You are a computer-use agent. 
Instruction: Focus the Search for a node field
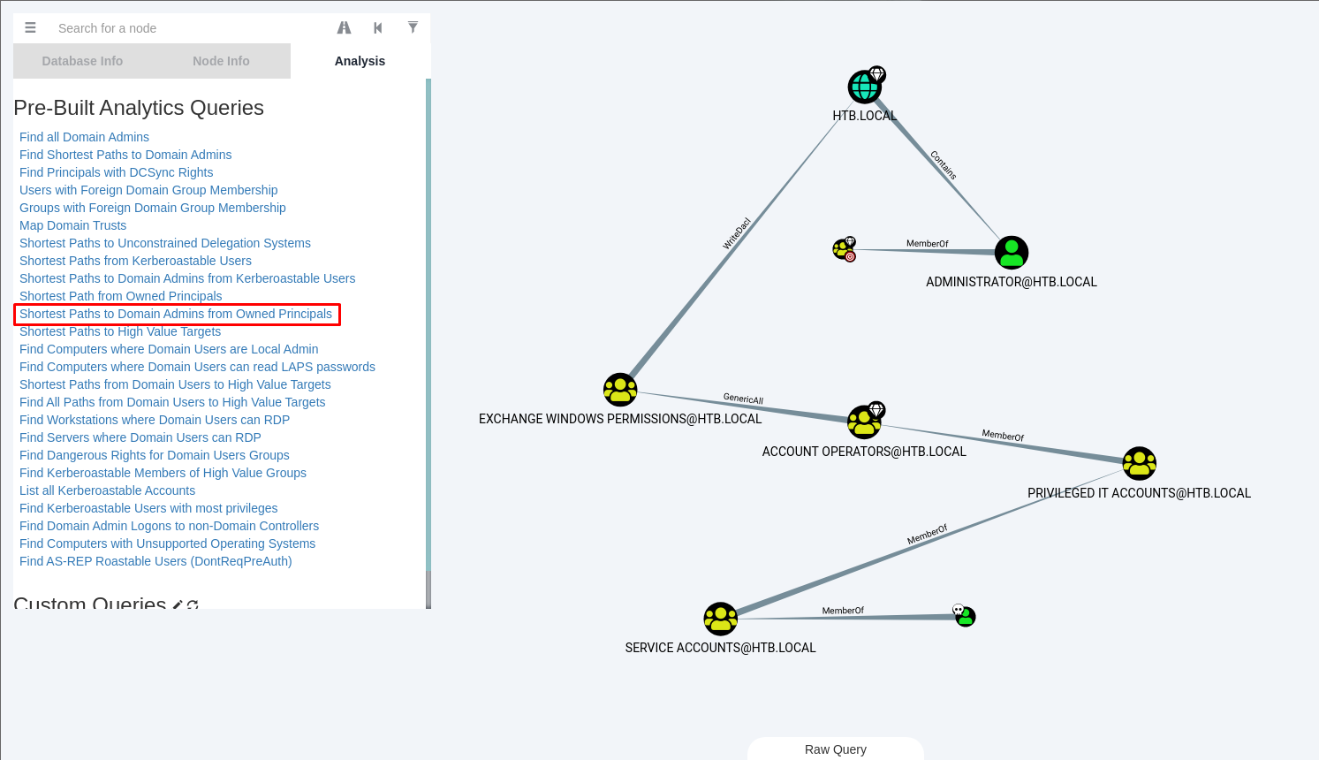coord(190,28)
